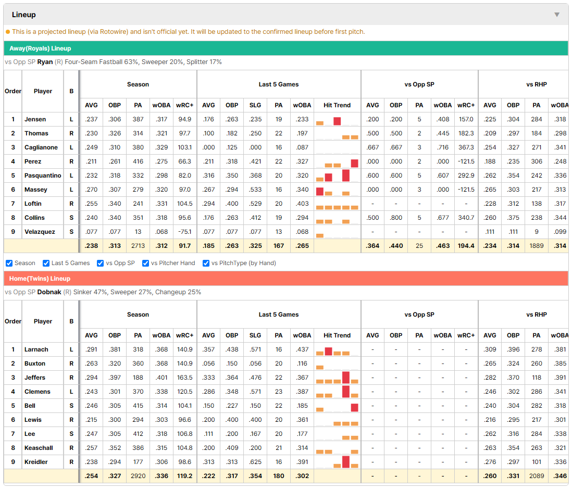The height and width of the screenshot is (489, 572).
Task: Open opposing pitcher Dobnak's link
Action: 49,292
